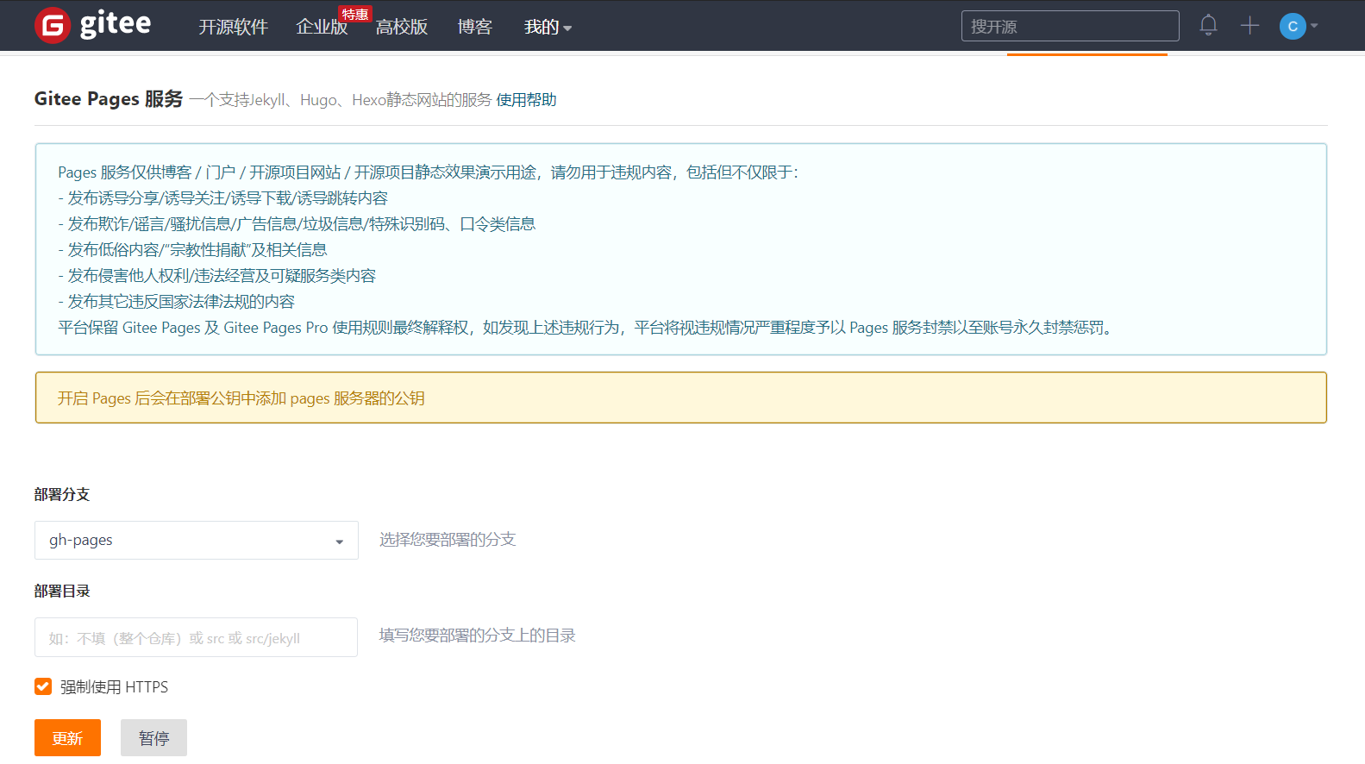Click the gitee wordmark text

click(x=116, y=24)
